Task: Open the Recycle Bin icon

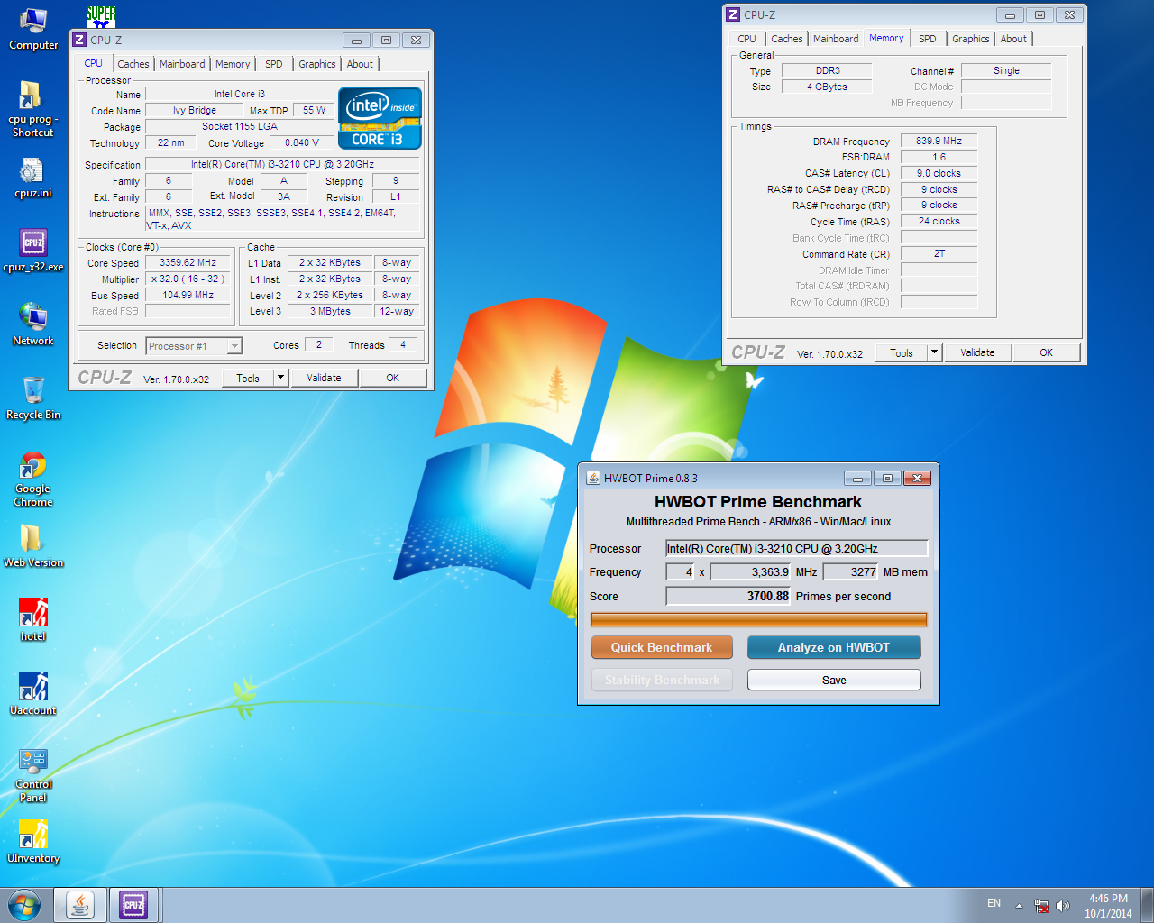Action: [x=33, y=398]
